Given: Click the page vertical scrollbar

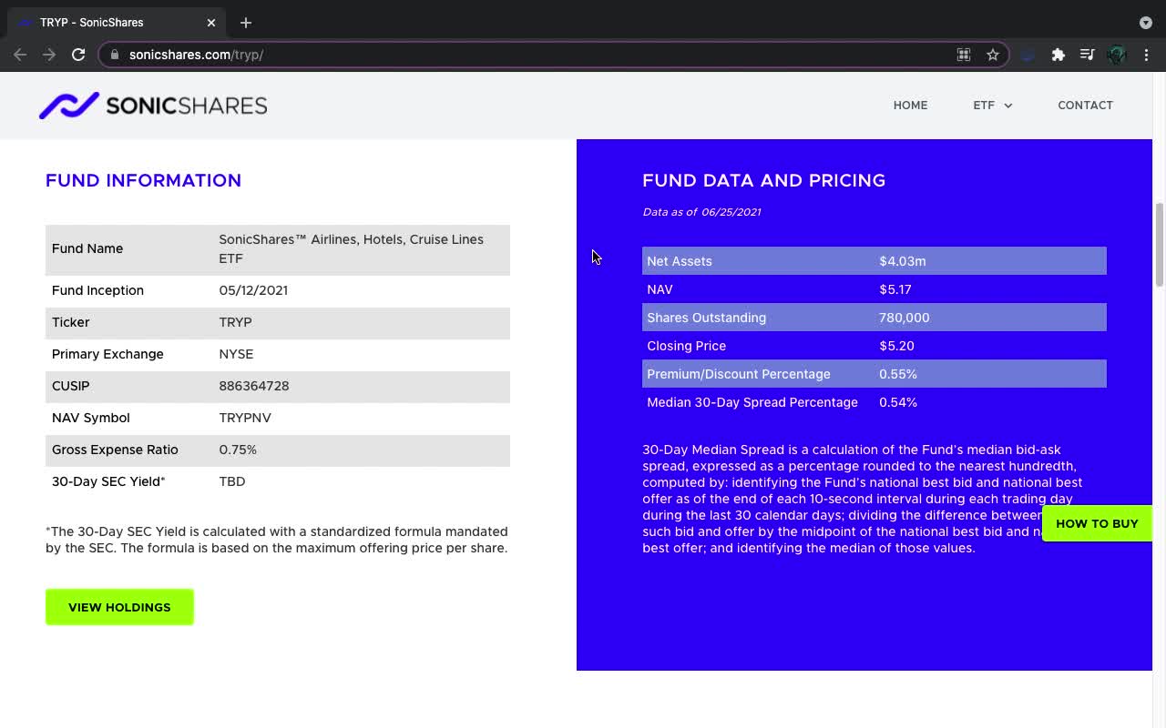Looking at the screenshot, I should click(1160, 246).
